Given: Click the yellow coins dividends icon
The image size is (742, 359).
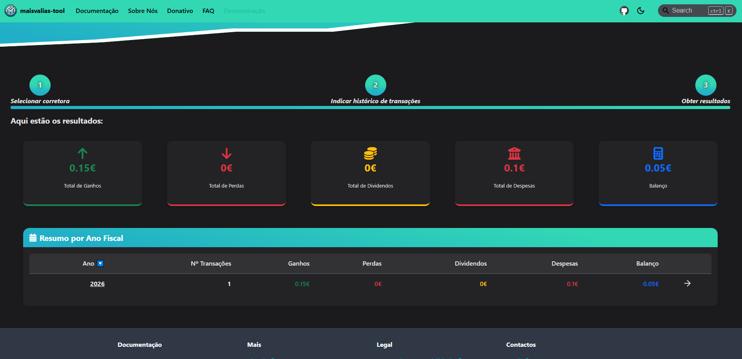Looking at the screenshot, I should 370,153.
